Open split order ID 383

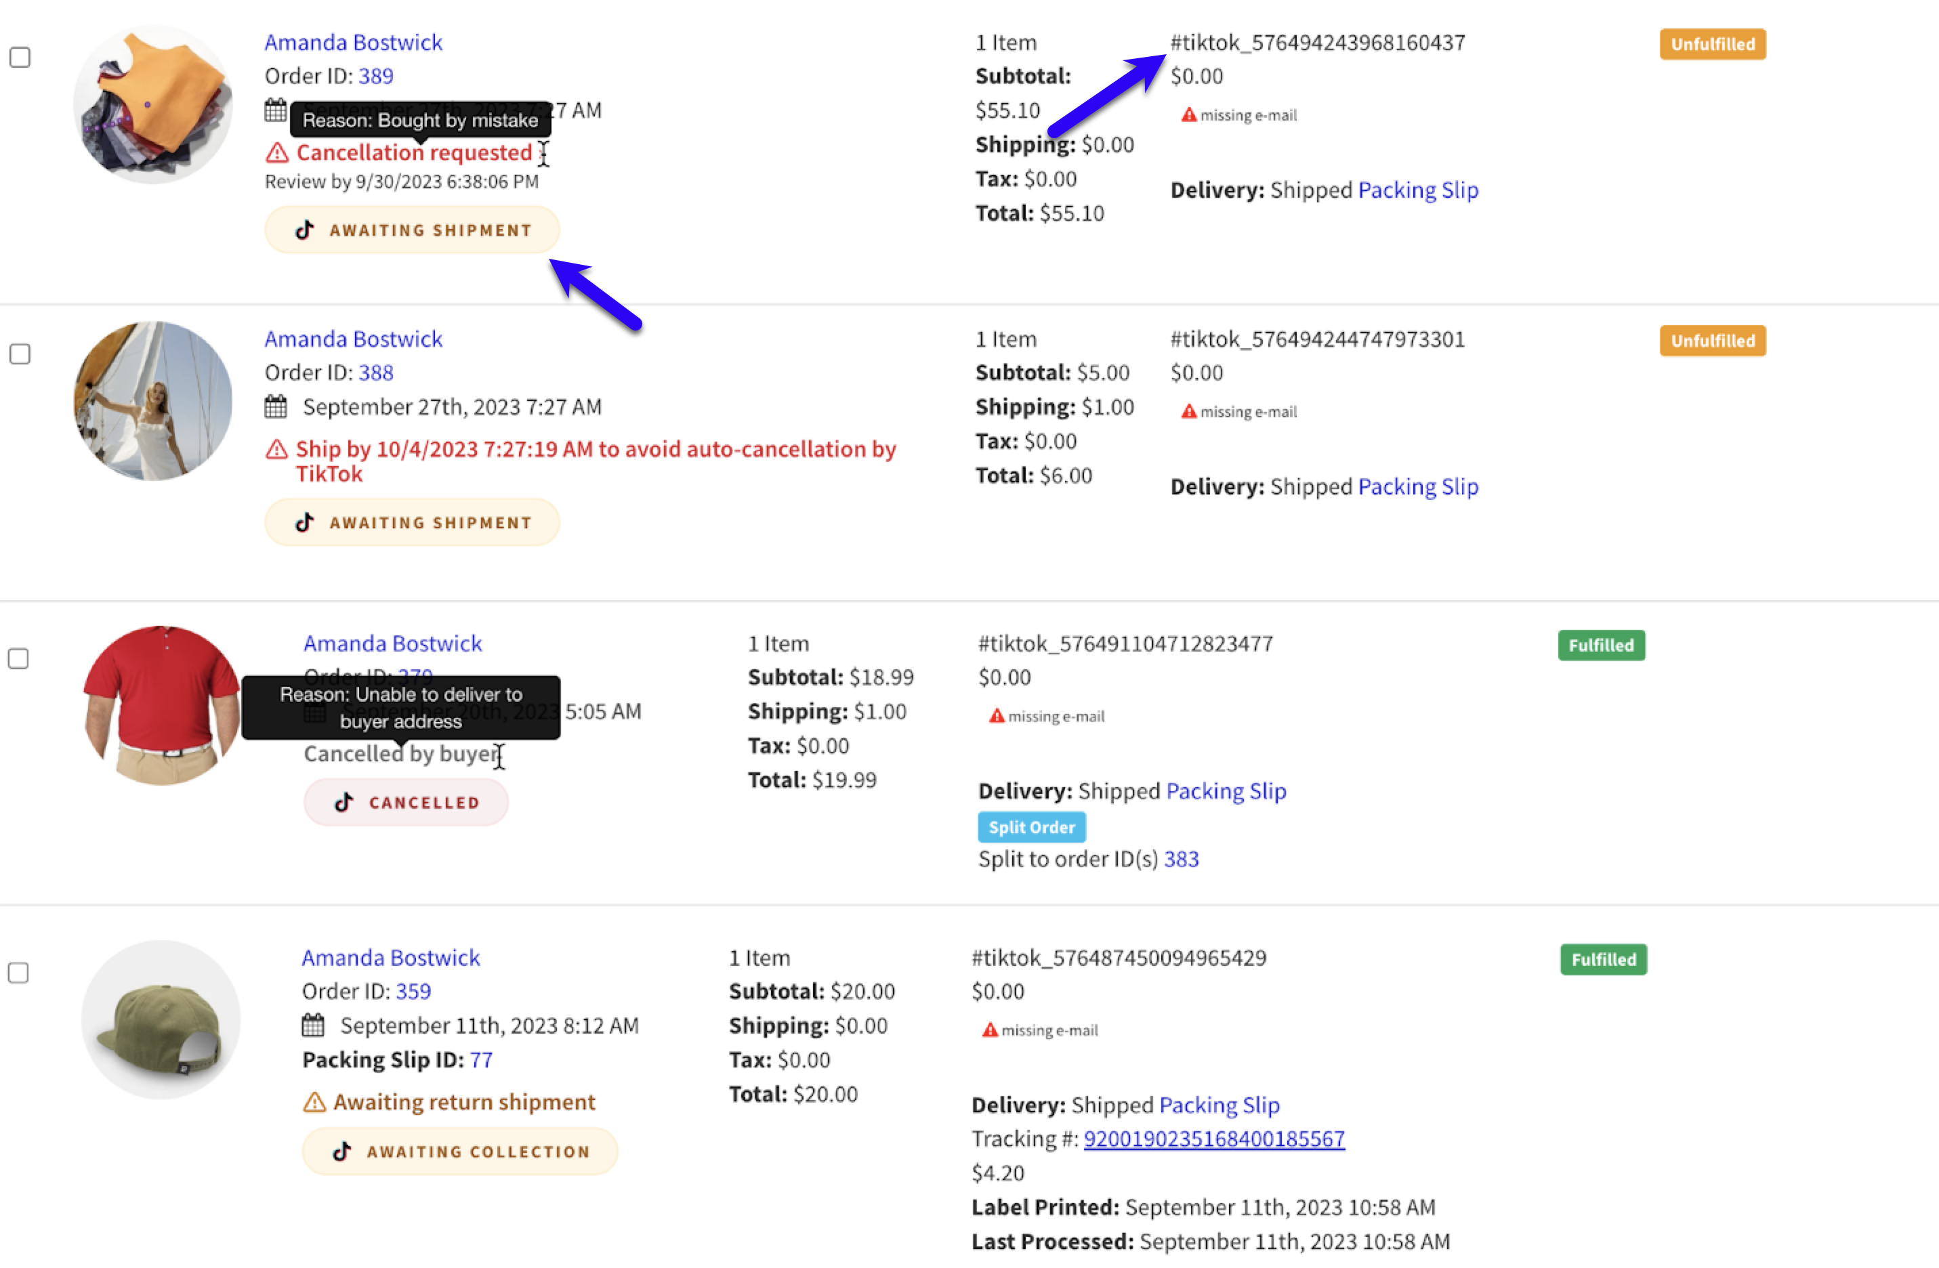click(x=1180, y=858)
